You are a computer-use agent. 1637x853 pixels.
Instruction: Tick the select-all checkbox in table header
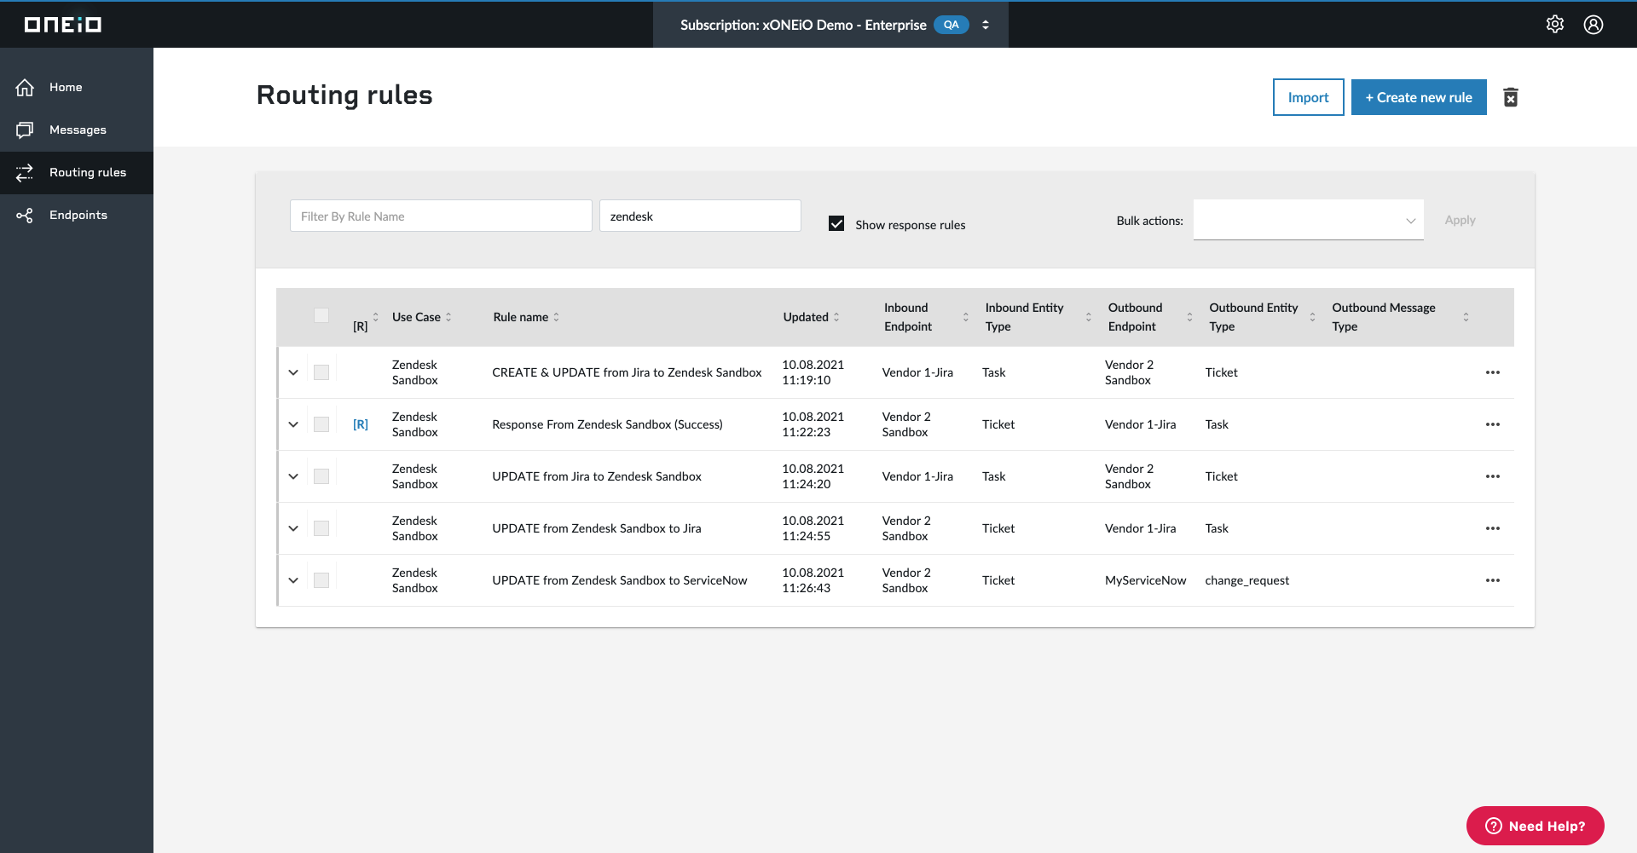[x=321, y=315]
